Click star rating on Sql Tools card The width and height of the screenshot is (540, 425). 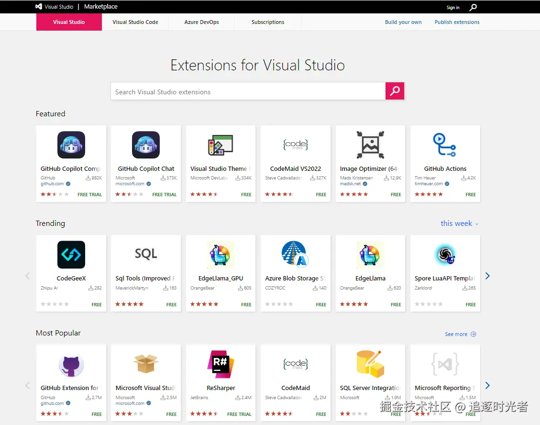pos(130,304)
